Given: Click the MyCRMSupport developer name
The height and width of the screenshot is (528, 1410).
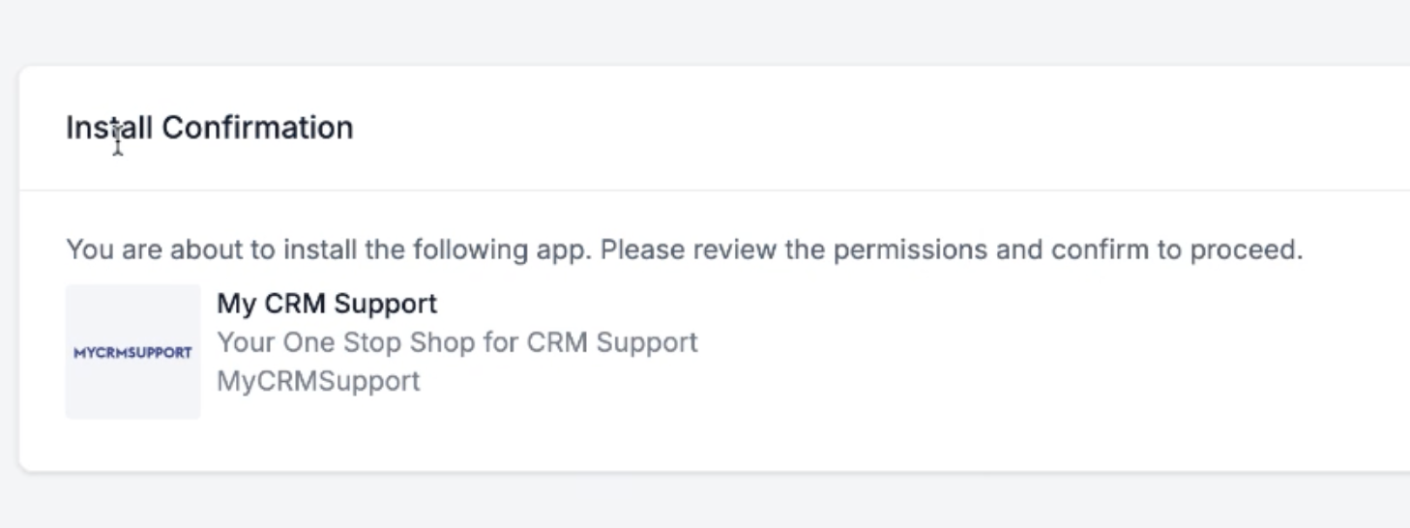Looking at the screenshot, I should (x=318, y=381).
